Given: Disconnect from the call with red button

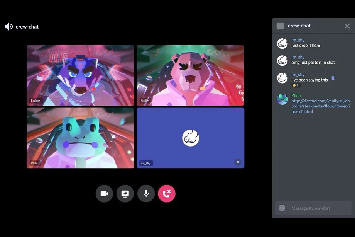Looking at the screenshot, I should (167, 194).
